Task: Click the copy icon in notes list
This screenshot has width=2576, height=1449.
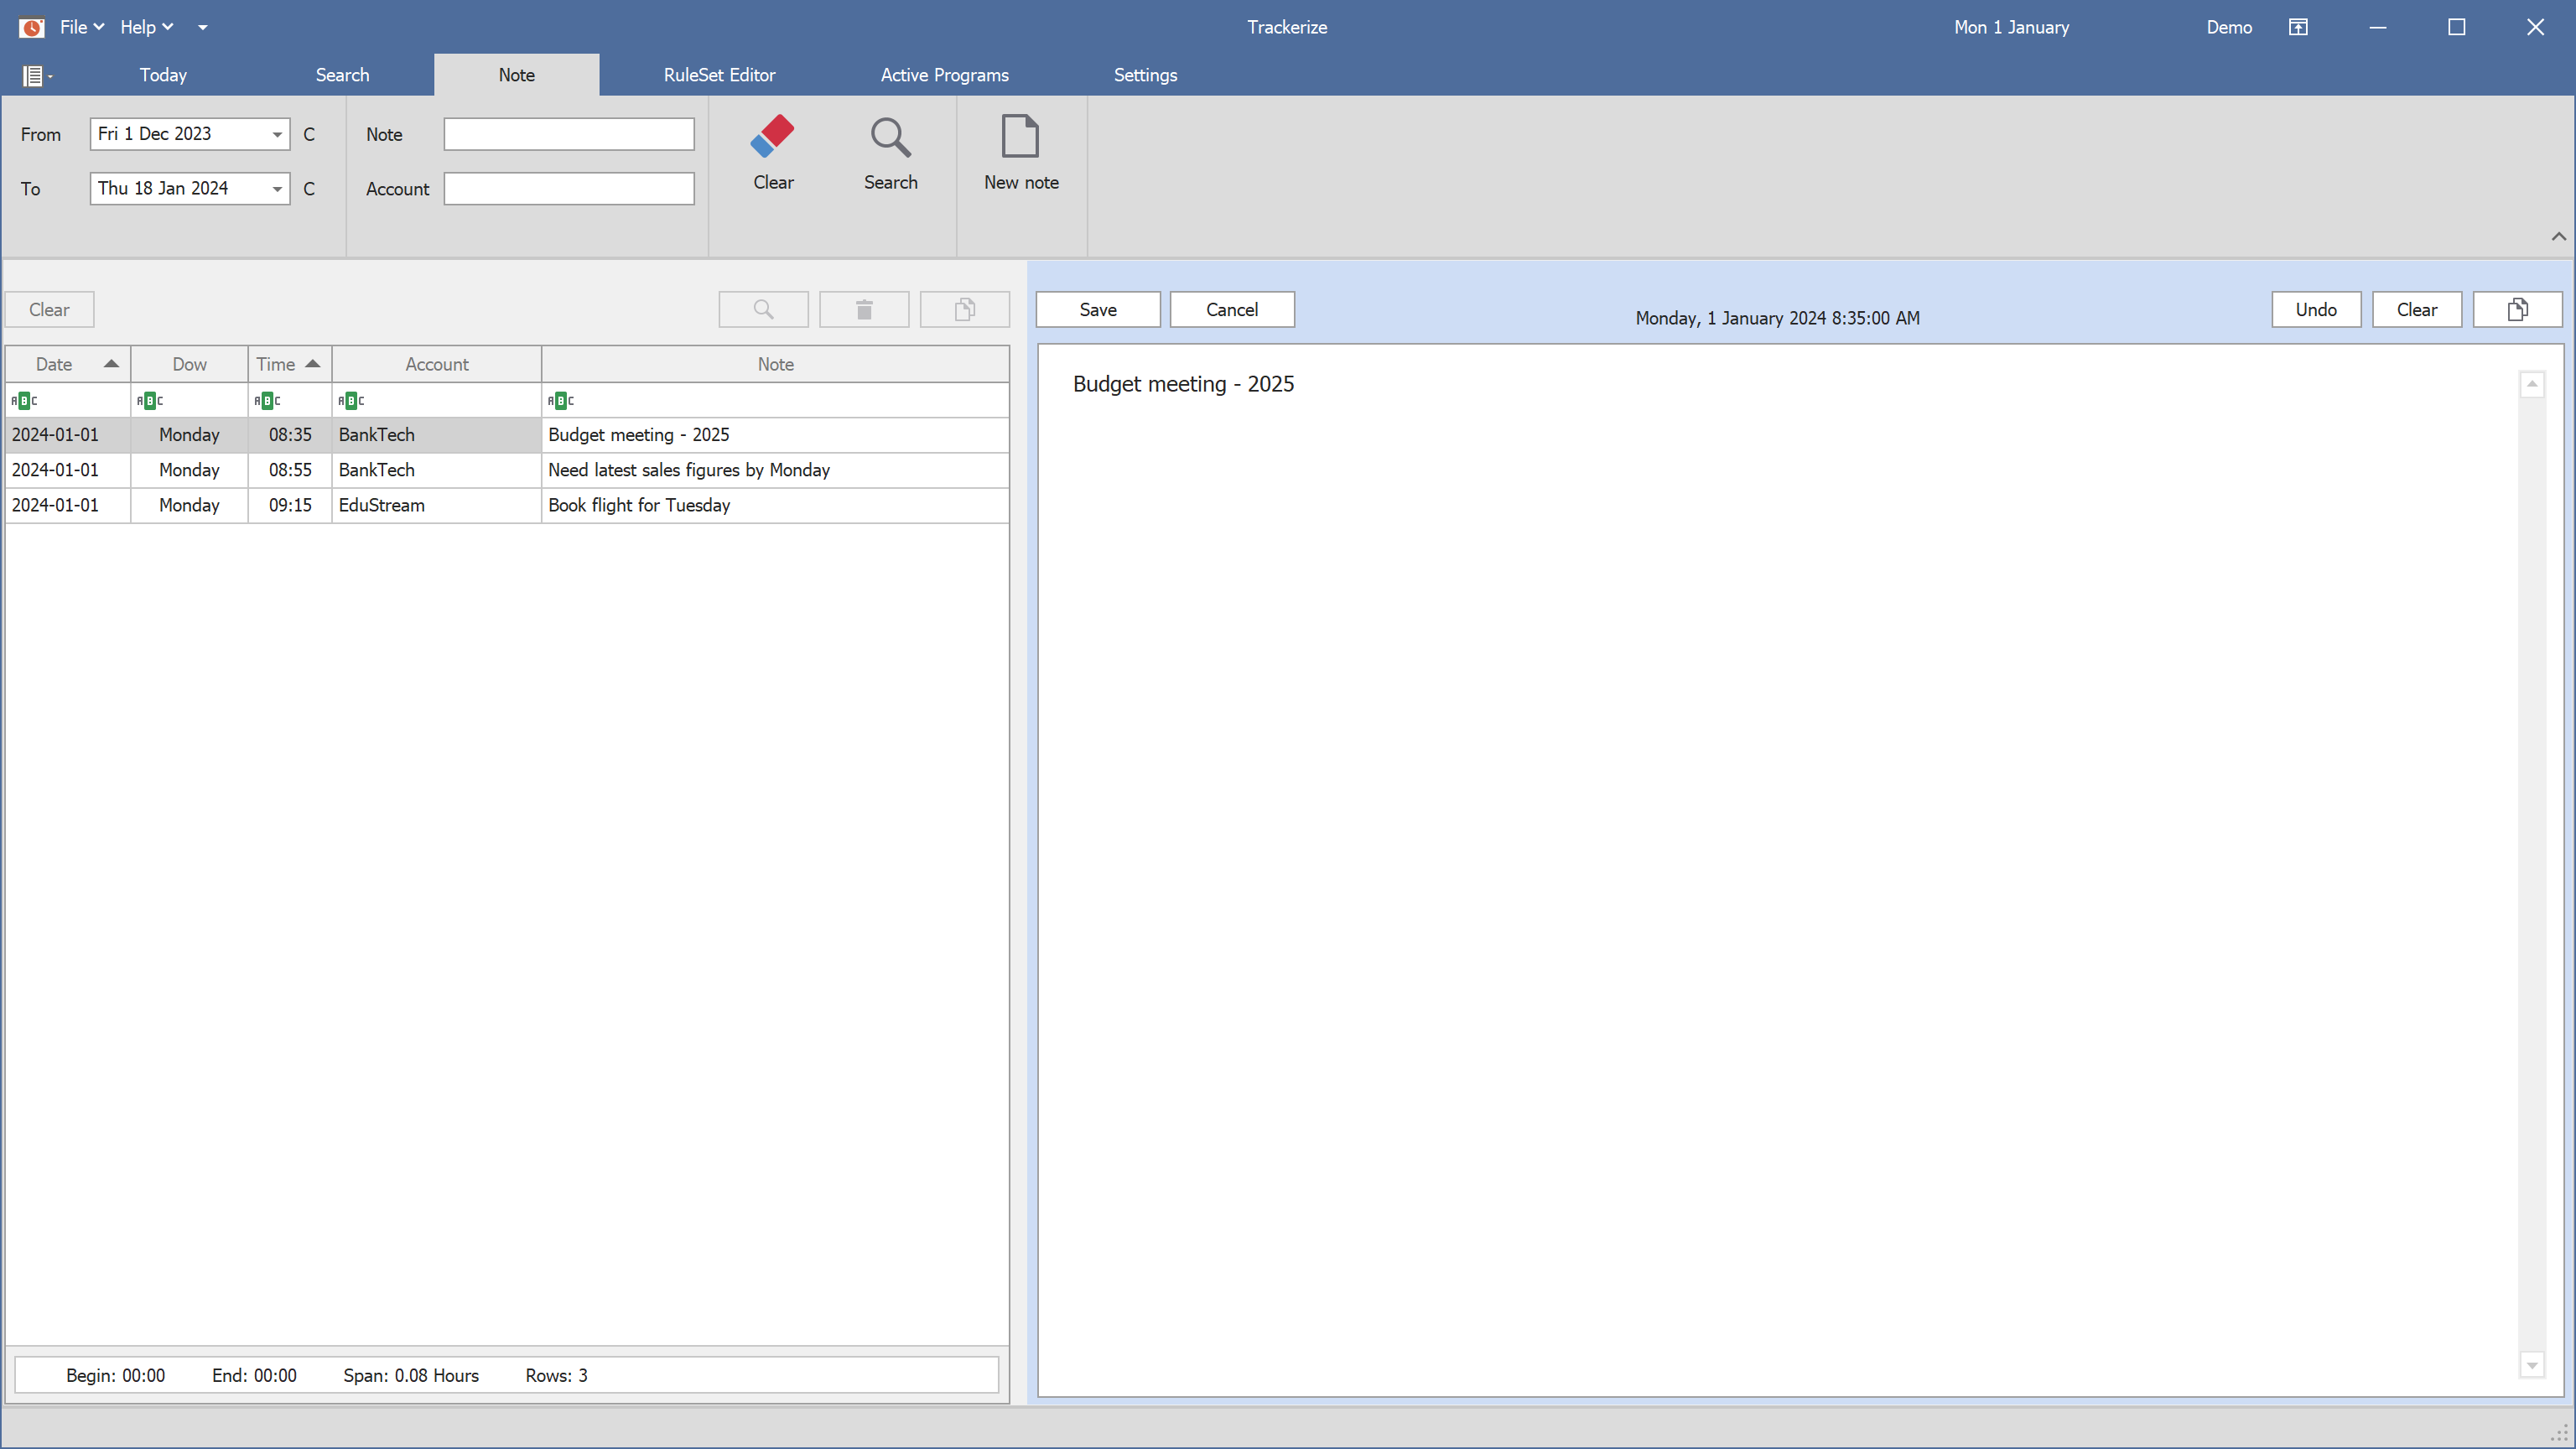Action: [964, 309]
